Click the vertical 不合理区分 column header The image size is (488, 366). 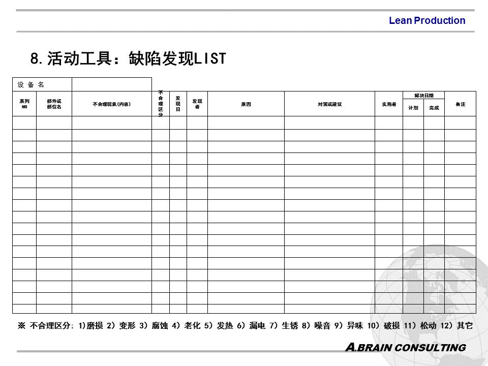[x=161, y=104]
